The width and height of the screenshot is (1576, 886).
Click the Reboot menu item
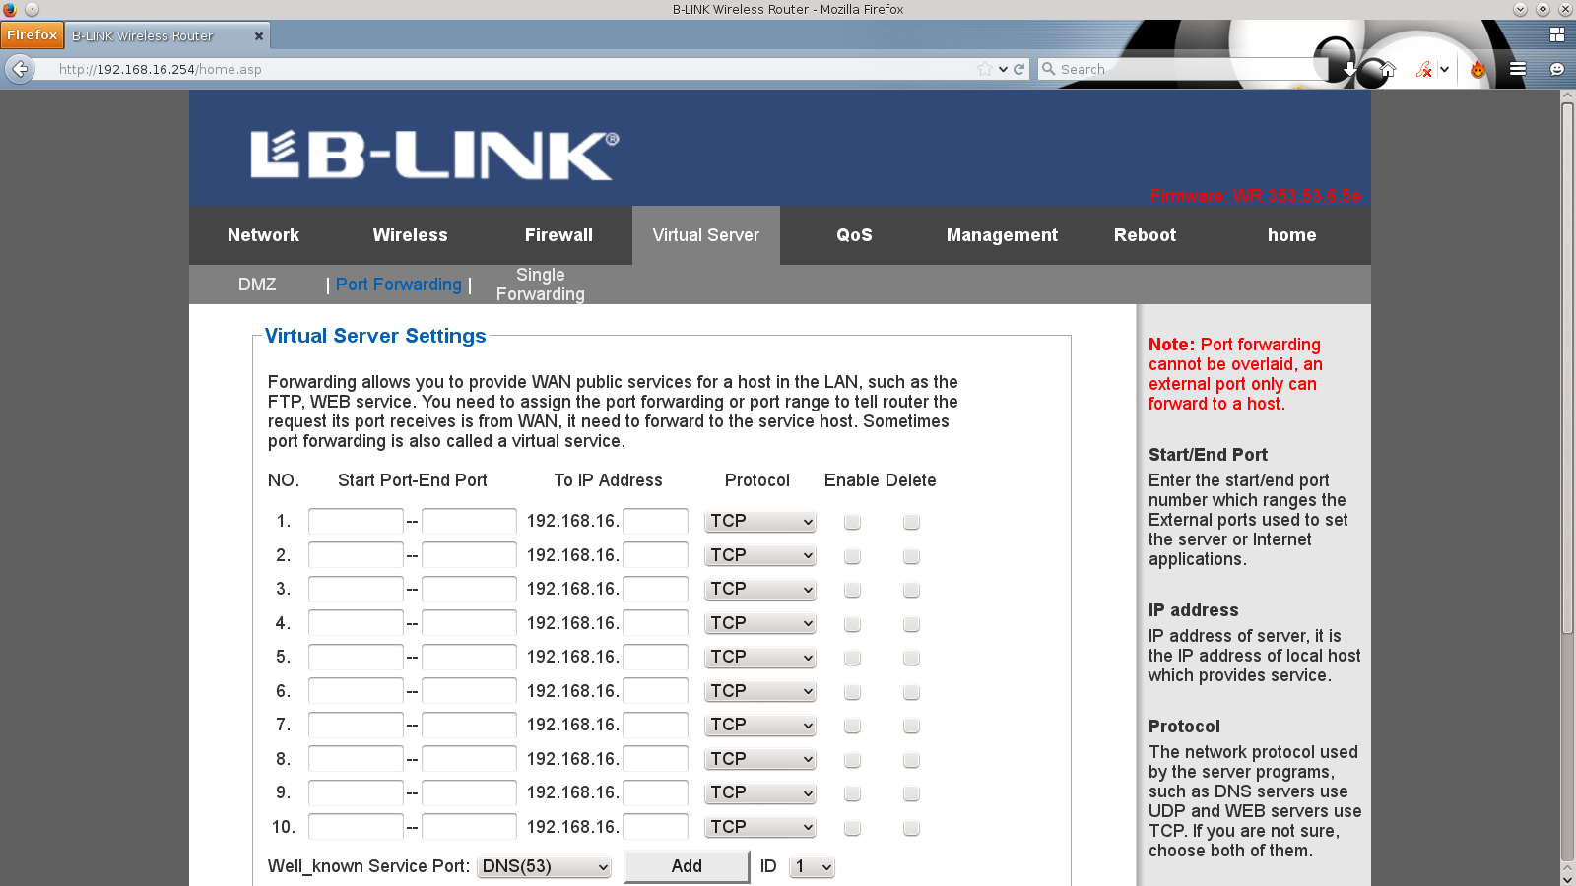1145,235
